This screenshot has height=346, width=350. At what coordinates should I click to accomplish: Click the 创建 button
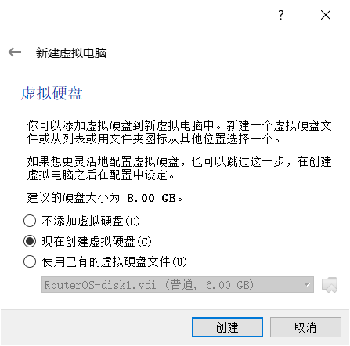coord(227,327)
